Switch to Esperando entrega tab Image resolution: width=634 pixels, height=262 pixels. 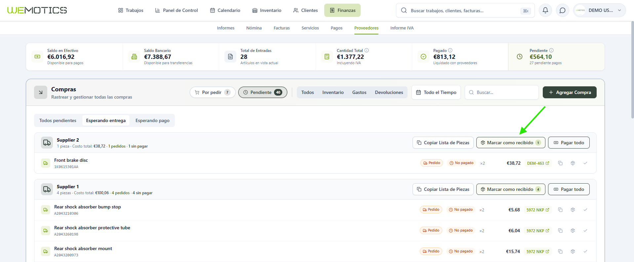(x=106, y=120)
